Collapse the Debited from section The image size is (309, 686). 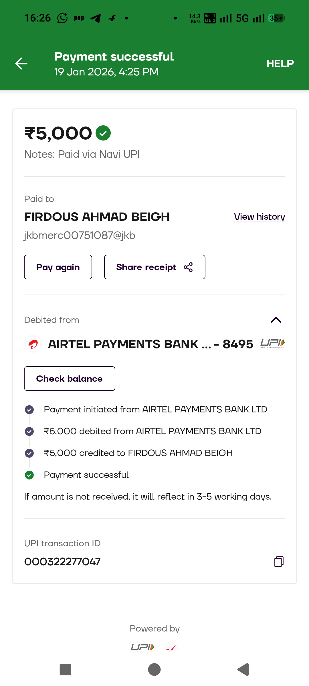click(x=276, y=320)
